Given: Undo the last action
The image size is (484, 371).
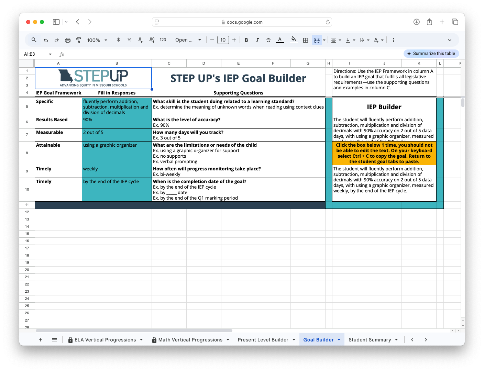Looking at the screenshot, I should tap(46, 40).
